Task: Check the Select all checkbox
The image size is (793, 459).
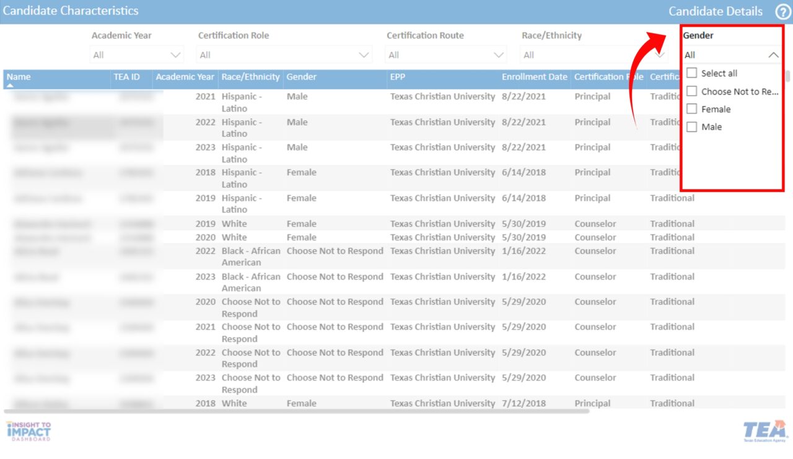Action: coord(692,73)
